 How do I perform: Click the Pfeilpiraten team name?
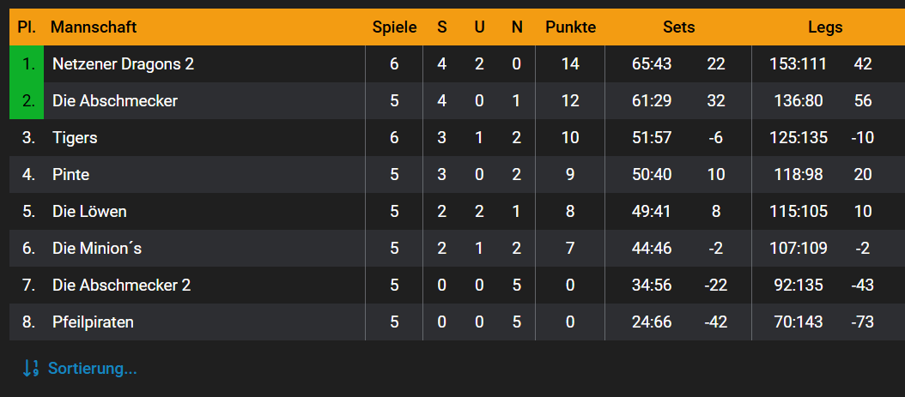point(93,322)
